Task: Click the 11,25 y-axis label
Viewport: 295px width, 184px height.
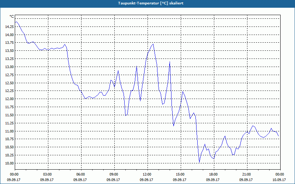Action: 10,123
